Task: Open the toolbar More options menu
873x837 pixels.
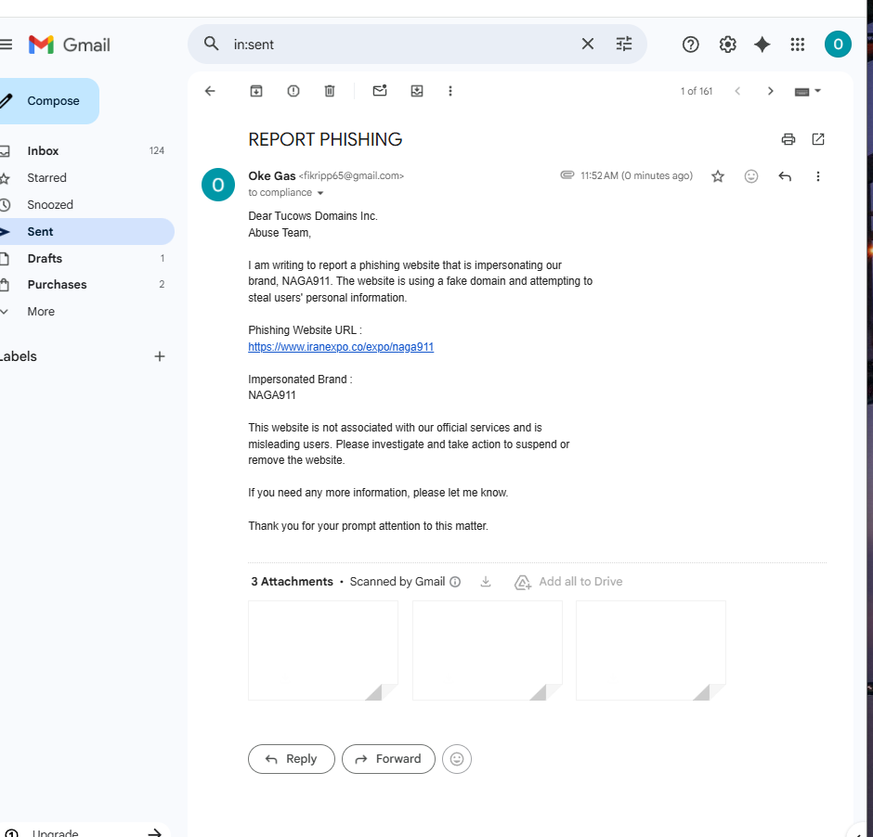Action: [x=450, y=91]
